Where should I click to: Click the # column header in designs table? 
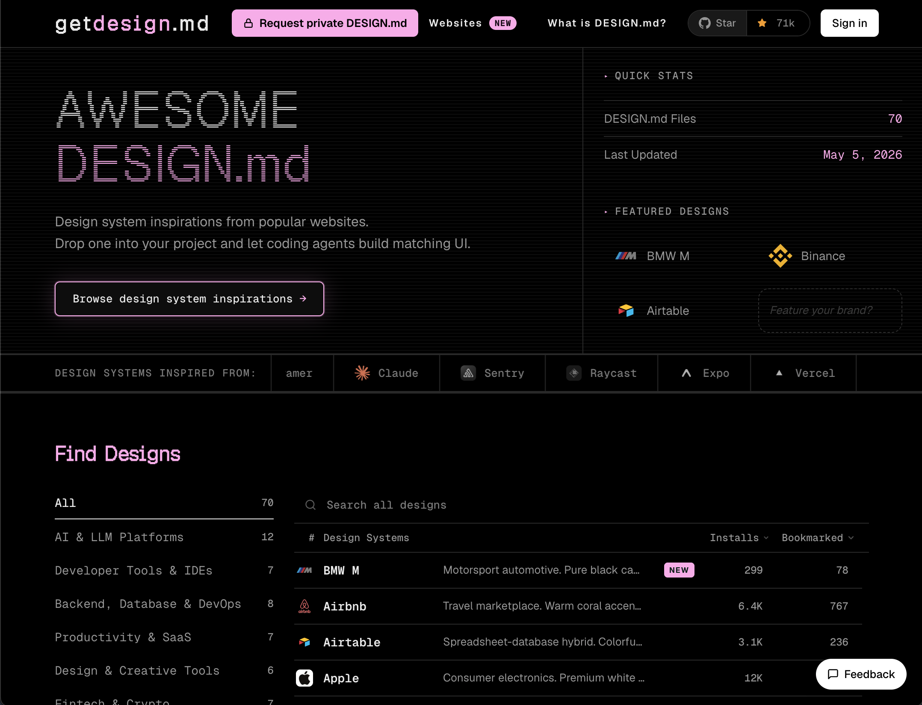[312, 538]
